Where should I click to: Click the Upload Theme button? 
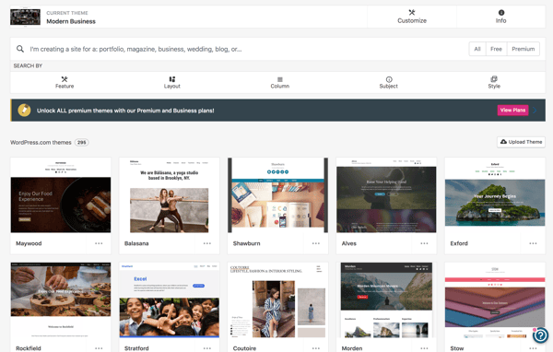tap(522, 142)
